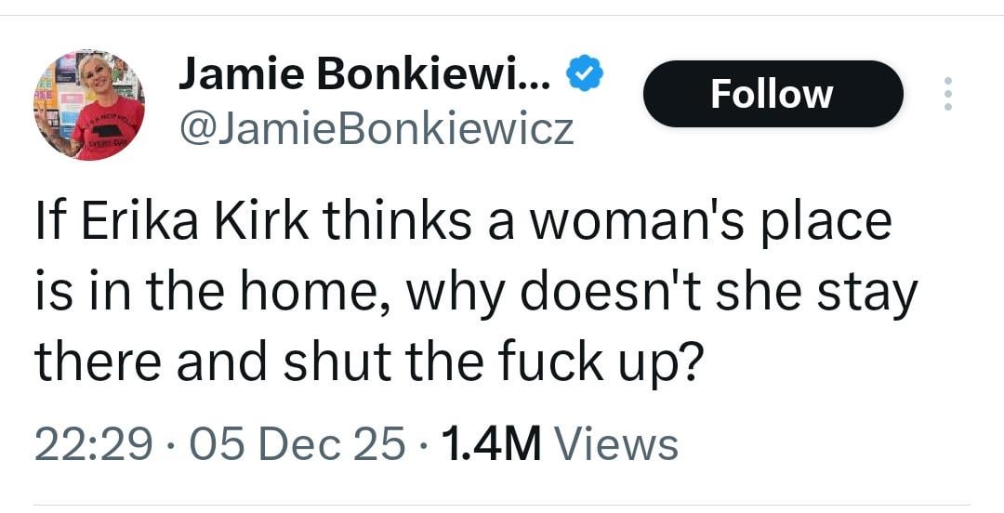1004x513 pixels.
Task: Open the three-dot more options menu
Action: tap(947, 94)
